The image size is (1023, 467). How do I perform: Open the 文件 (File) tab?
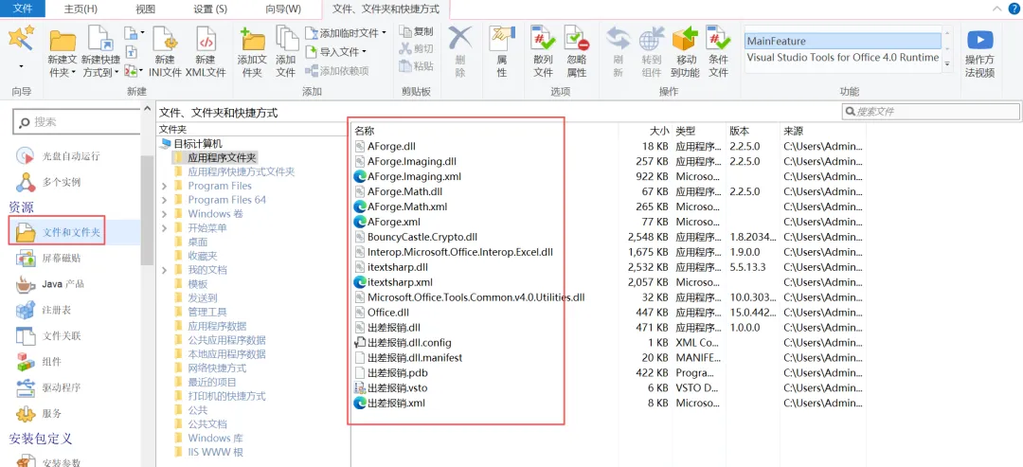(23, 9)
